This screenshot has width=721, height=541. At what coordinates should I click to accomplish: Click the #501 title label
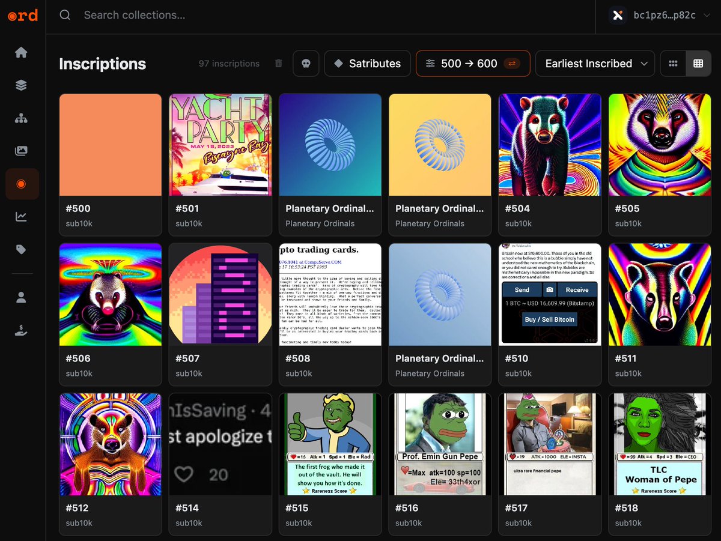(x=187, y=208)
